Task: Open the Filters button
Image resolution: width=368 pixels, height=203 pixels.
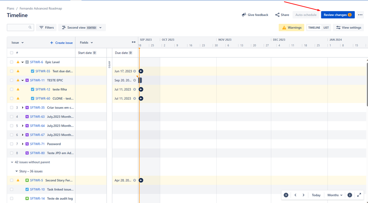Action: click(46, 28)
